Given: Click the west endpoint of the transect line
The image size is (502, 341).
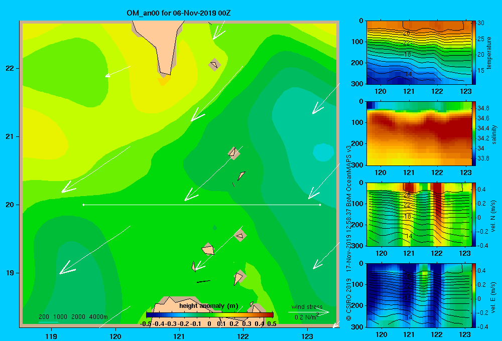Looking at the screenshot, I should [83, 205].
